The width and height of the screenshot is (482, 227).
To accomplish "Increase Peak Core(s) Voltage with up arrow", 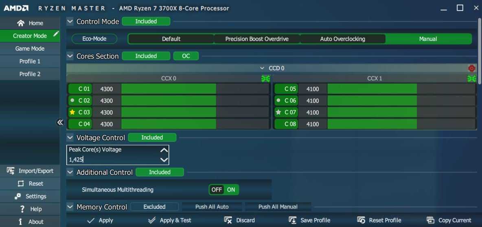I will (x=164, y=150).
